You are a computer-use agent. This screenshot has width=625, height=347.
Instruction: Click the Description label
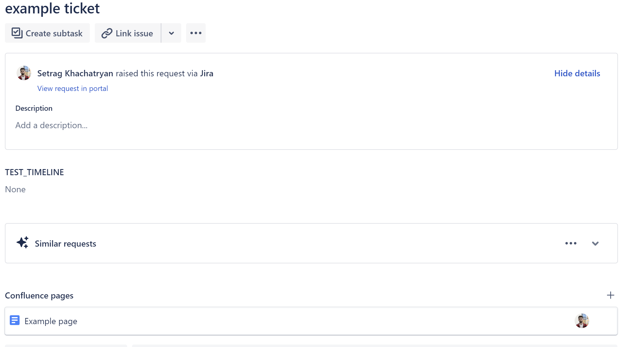(34, 108)
